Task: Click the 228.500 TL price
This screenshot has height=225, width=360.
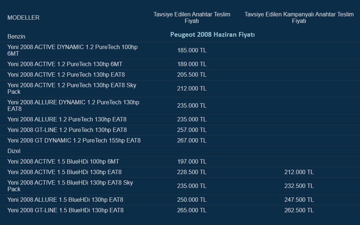Action: click(x=192, y=172)
